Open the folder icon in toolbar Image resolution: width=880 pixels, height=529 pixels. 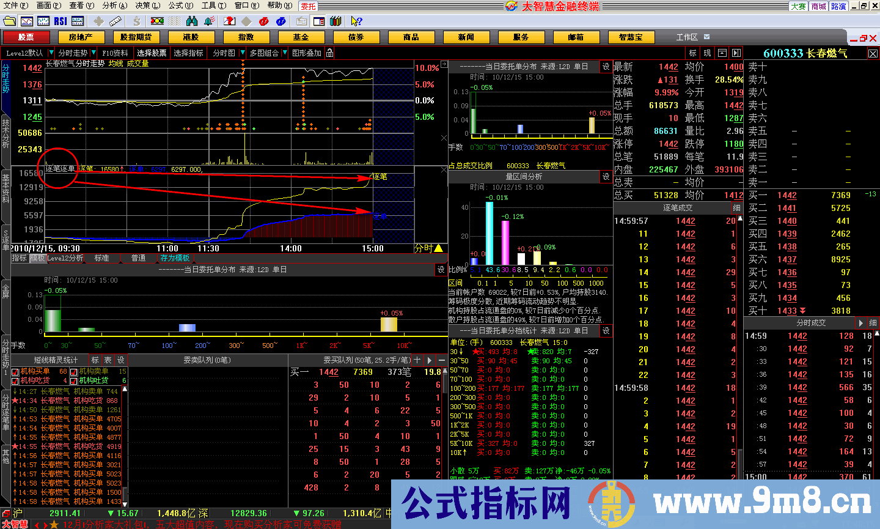(x=9, y=21)
